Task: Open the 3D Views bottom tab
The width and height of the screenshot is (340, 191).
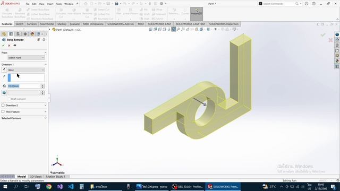Action: pos(36,177)
